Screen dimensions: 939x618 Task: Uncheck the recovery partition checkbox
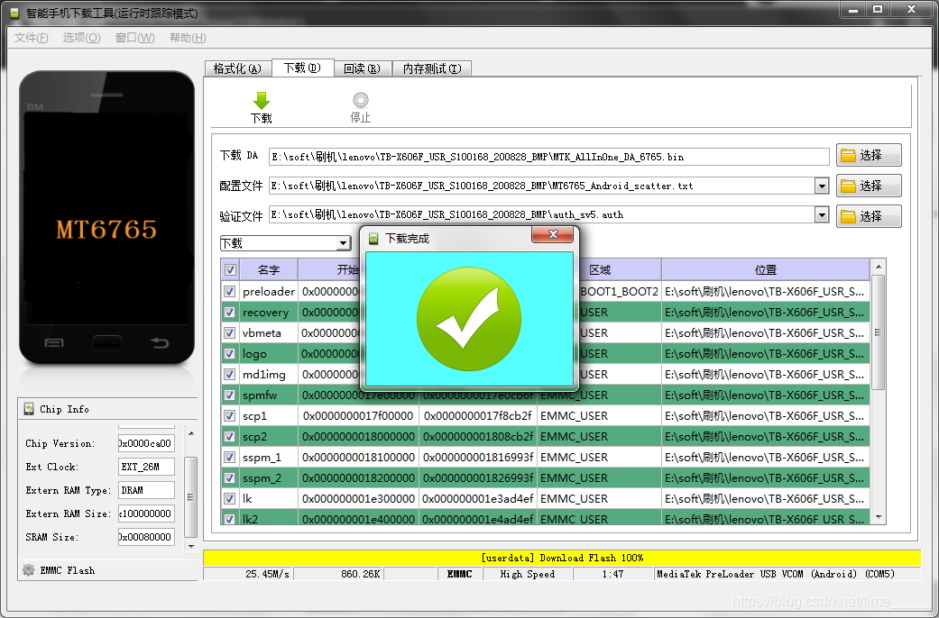click(229, 312)
